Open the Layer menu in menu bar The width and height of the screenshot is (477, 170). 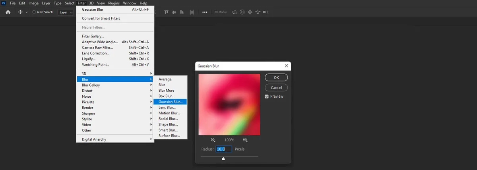point(46,3)
